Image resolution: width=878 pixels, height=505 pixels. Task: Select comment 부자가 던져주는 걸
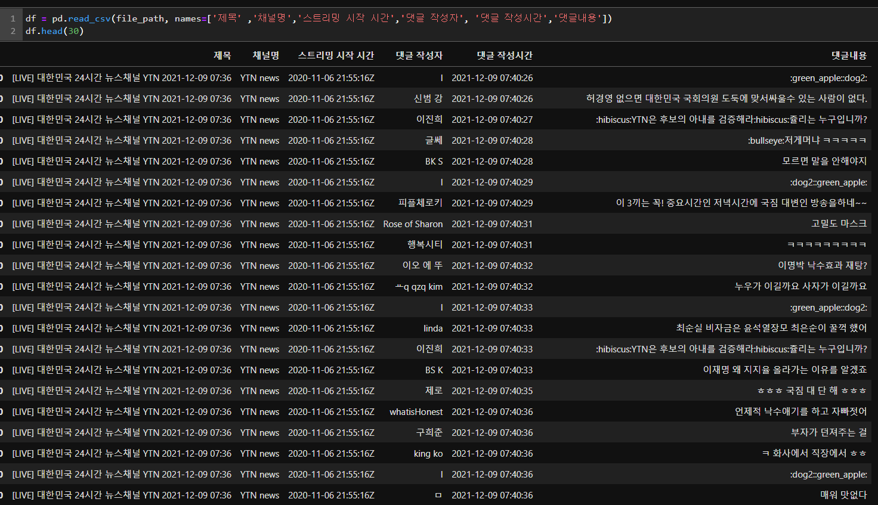pos(829,432)
